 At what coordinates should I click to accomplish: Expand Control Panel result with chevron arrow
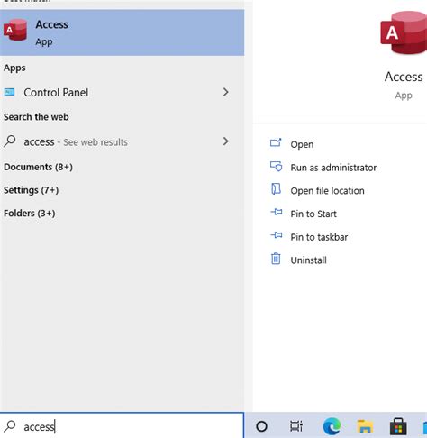[x=226, y=92]
